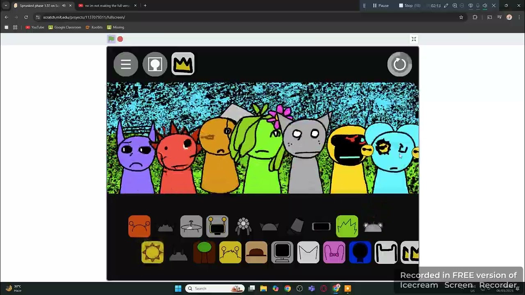Go back to the previous page
The image size is (525, 295).
click(x=6, y=17)
